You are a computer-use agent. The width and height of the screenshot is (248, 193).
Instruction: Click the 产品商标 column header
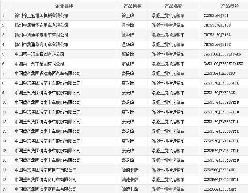132,6
